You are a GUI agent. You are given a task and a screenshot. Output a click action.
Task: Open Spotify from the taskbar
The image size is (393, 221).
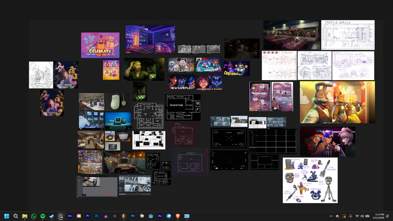[x=42, y=216]
